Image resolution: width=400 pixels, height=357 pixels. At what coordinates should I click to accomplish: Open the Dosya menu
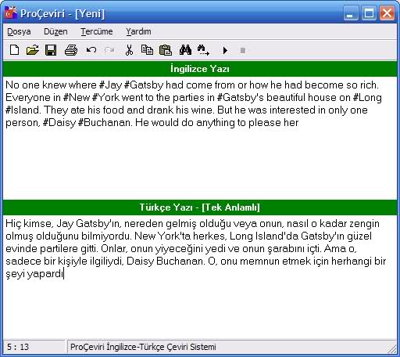[19, 31]
